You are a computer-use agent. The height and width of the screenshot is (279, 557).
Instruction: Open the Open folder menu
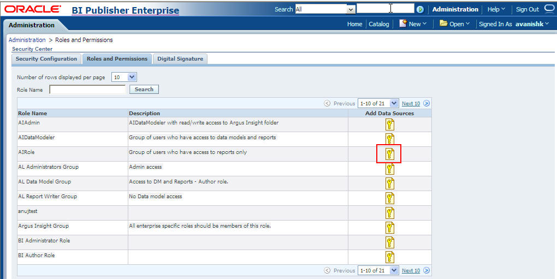coord(455,24)
